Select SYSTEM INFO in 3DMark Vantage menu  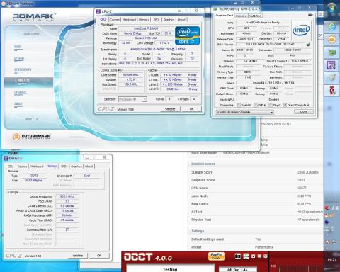click(23, 69)
